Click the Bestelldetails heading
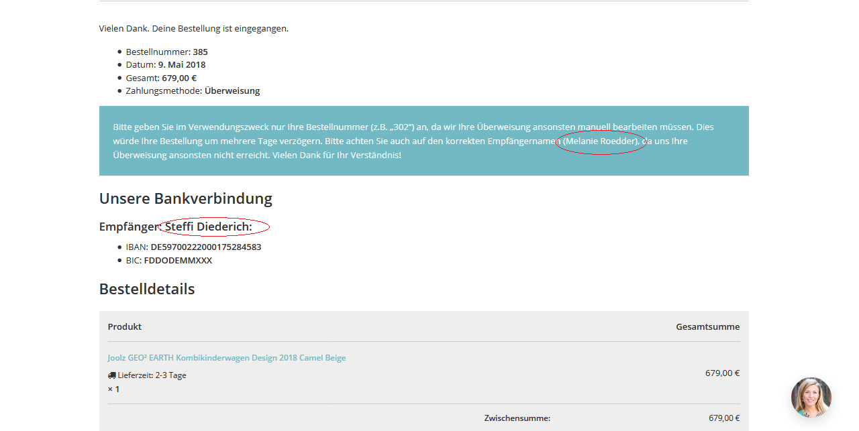 [147, 289]
